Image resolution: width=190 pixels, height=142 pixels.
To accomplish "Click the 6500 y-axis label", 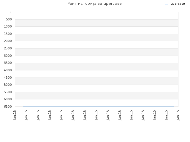I will coord(8,106).
